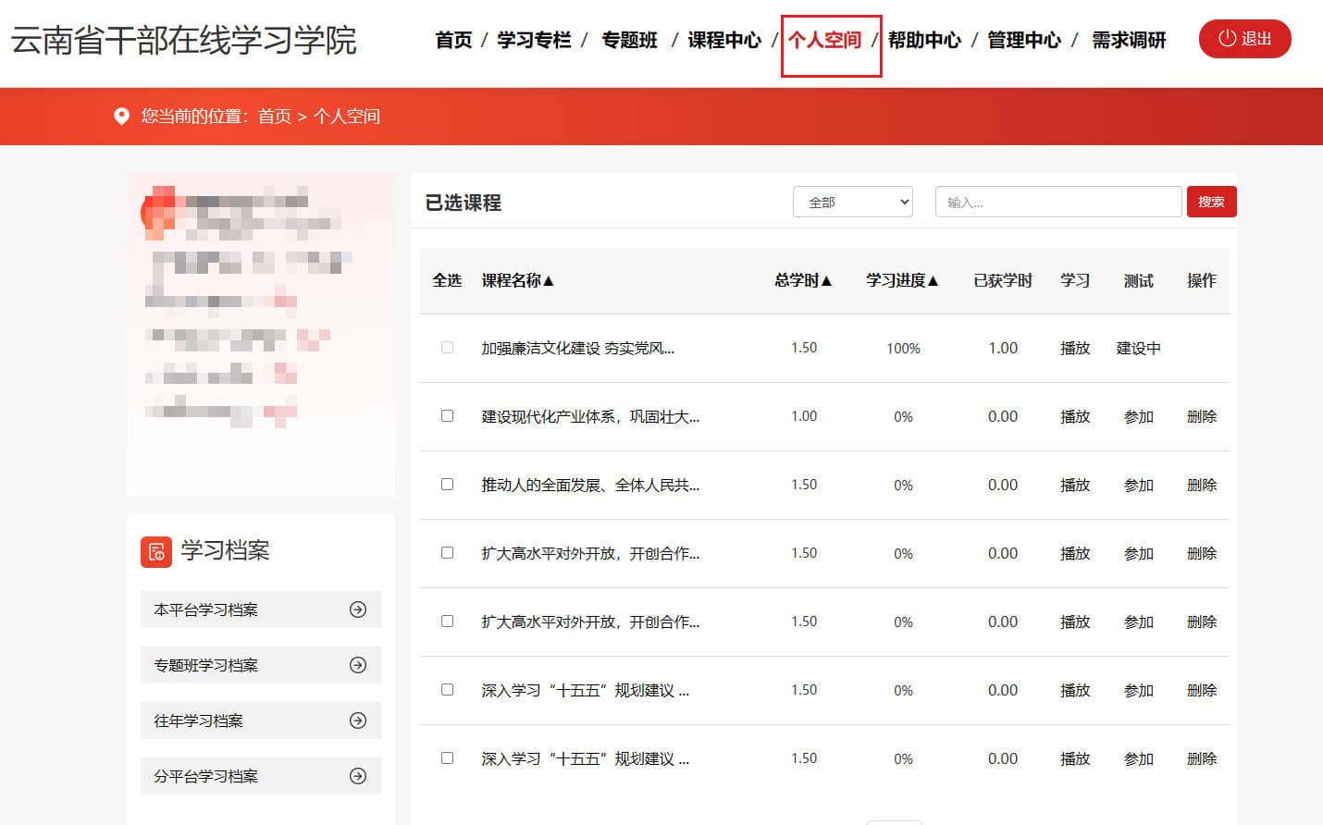Click the location pin icon in breadcrumb bar
This screenshot has height=825, width=1323.
coord(121,117)
